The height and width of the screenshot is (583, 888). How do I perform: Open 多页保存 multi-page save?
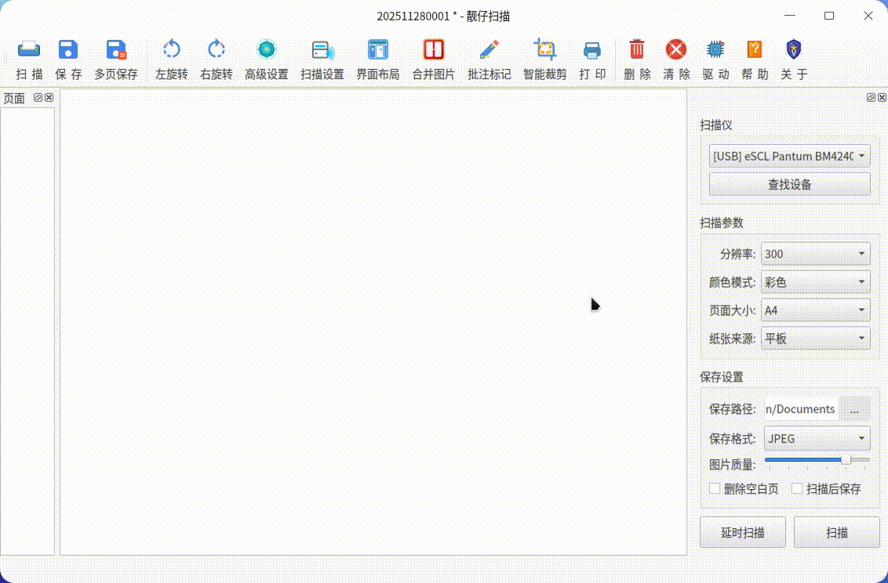(x=116, y=50)
